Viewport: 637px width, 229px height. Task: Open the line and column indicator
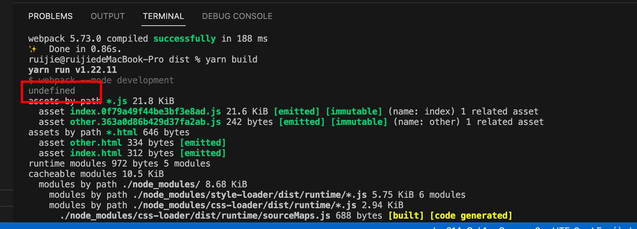(x=461, y=227)
